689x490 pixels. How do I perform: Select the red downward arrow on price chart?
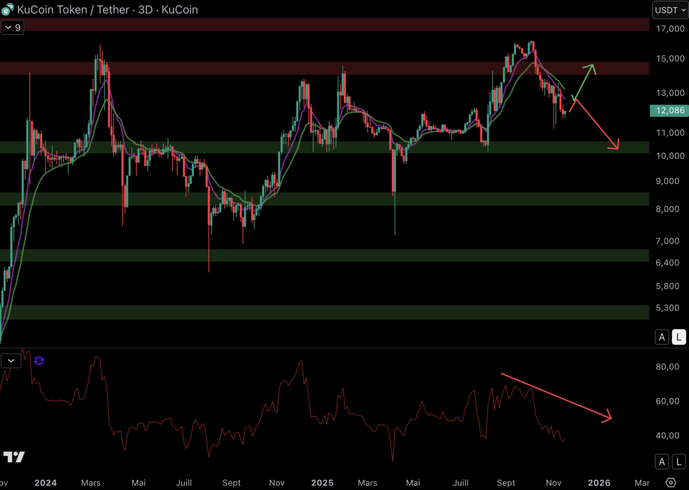tap(595, 125)
